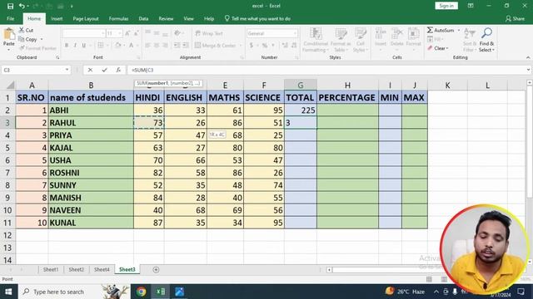Cut the selection with the scissors icon
The height and width of the screenshot is (299, 533).
pyautogui.click(x=22, y=30)
